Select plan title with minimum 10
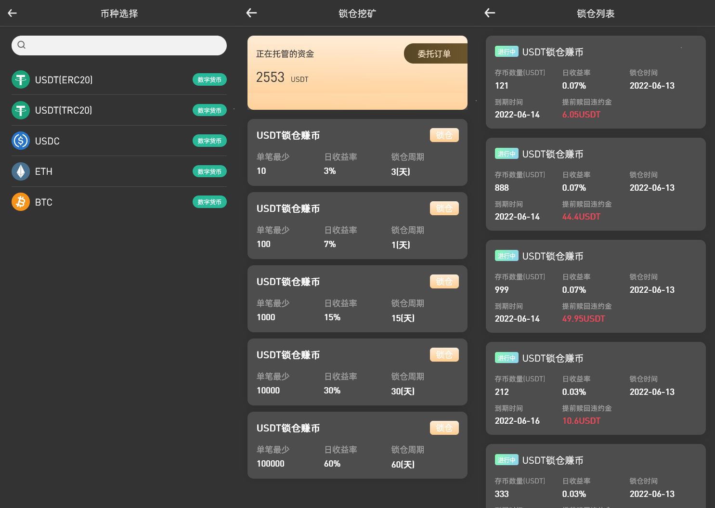Screen dimensions: 715x508 (x=288, y=135)
